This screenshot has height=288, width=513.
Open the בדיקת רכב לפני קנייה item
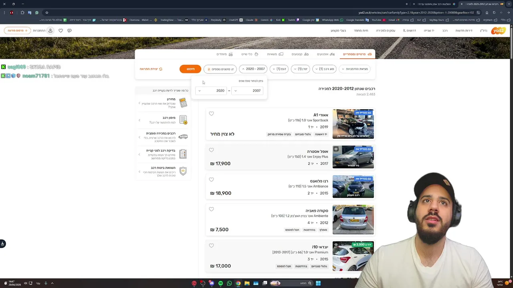pyautogui.click(x=163, y=154)
